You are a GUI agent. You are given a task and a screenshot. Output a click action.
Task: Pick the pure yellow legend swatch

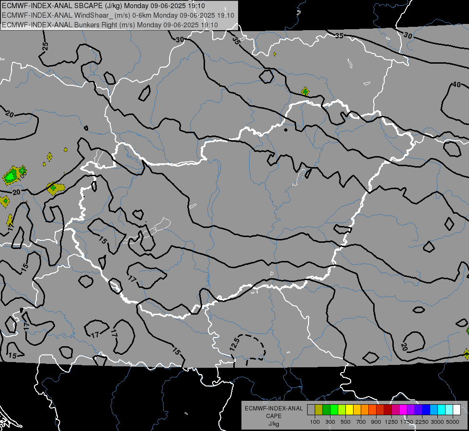[x=349, y=409]
